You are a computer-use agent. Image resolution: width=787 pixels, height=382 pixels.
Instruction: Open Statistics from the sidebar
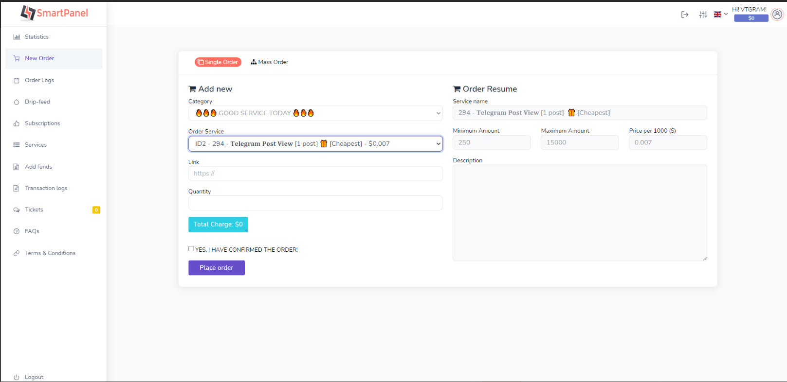pos(37,37)
